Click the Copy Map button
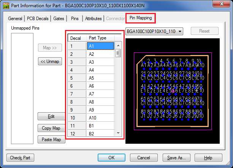The height and width of the screenshot is (168, 233). (51, 128)
